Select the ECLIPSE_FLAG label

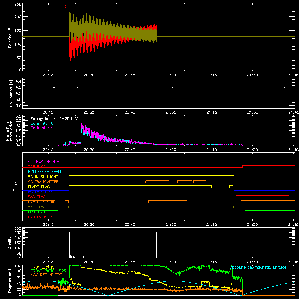coord(41,192)
